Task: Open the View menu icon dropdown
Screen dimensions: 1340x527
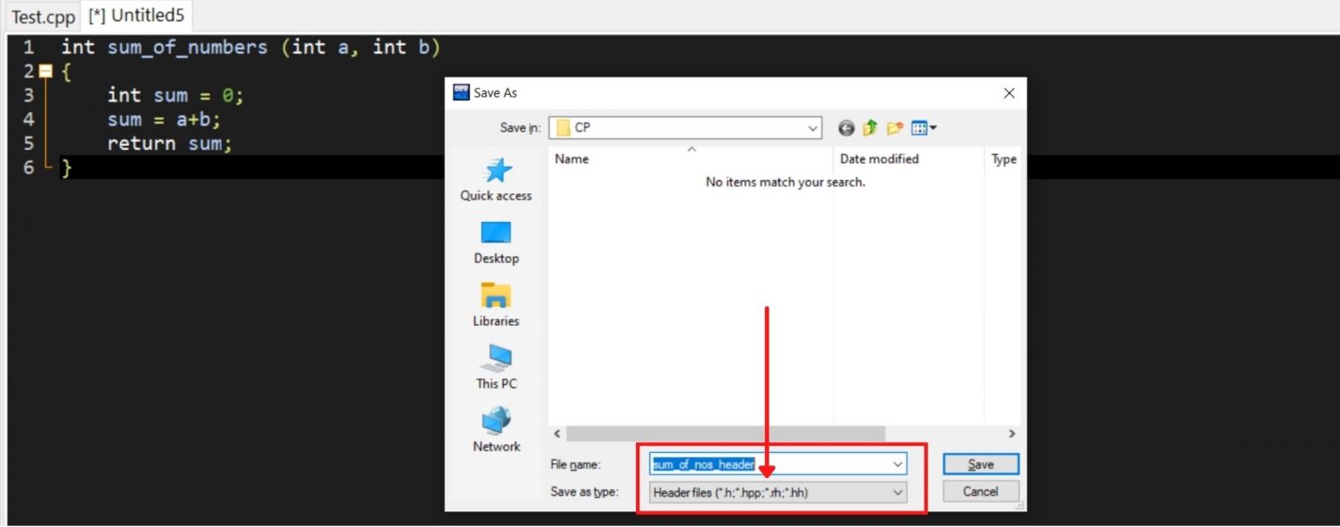Action: tap(923, 128)
